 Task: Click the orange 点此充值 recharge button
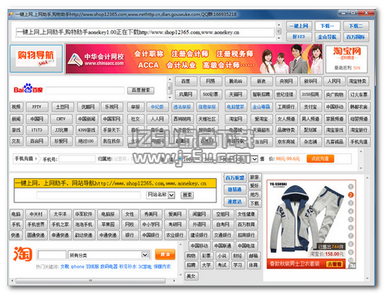click(320, 159)
